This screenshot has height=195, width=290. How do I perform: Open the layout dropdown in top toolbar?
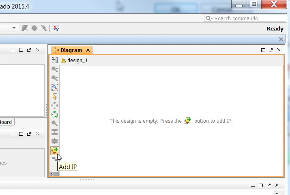14,28
